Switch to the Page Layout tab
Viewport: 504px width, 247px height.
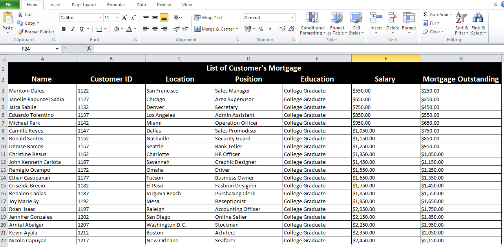click(84, 5)
